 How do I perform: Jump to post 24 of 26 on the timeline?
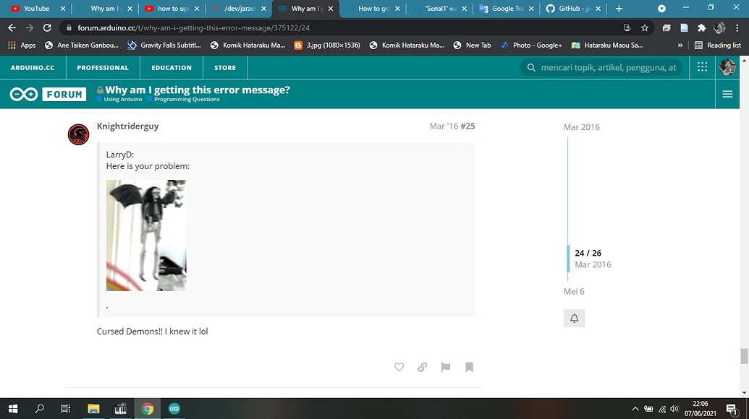tap(586, 253)
